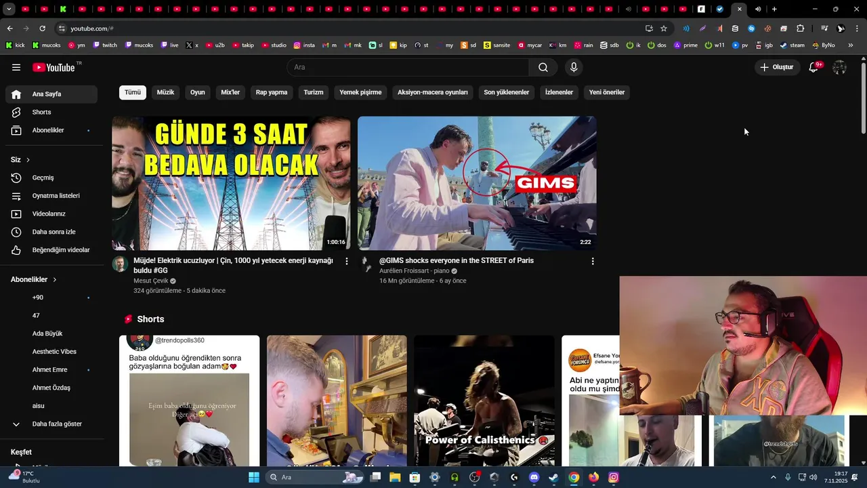Select the Mix'ler filter chip
The image size is (867, 488).
[230, 92]
